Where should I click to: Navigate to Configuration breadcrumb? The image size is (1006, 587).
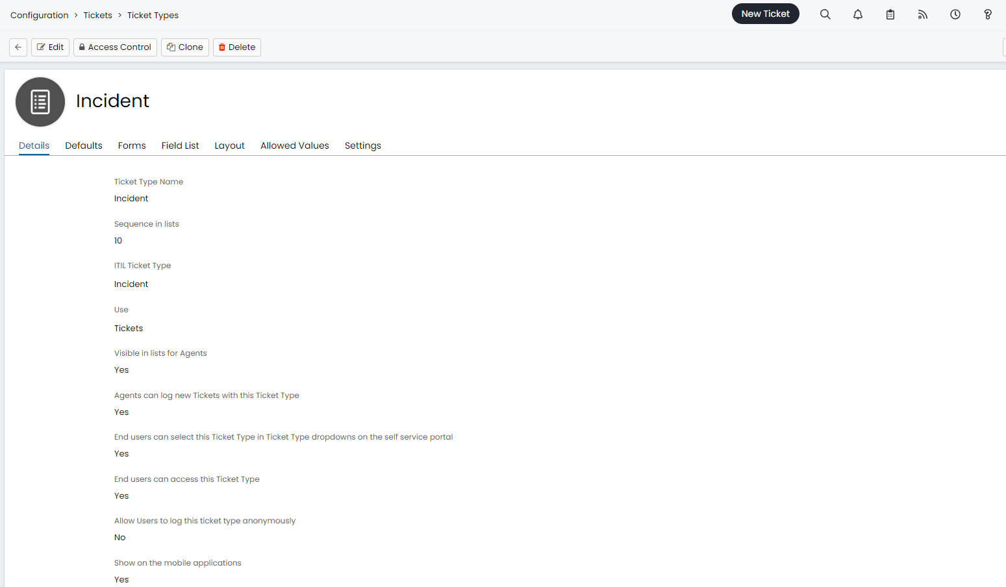point(39,14)
